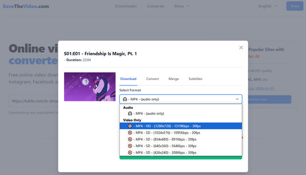Open the Subtitles tab
Image resolution: width=306 pixels, height=175 pixels.
click(195, 79)
